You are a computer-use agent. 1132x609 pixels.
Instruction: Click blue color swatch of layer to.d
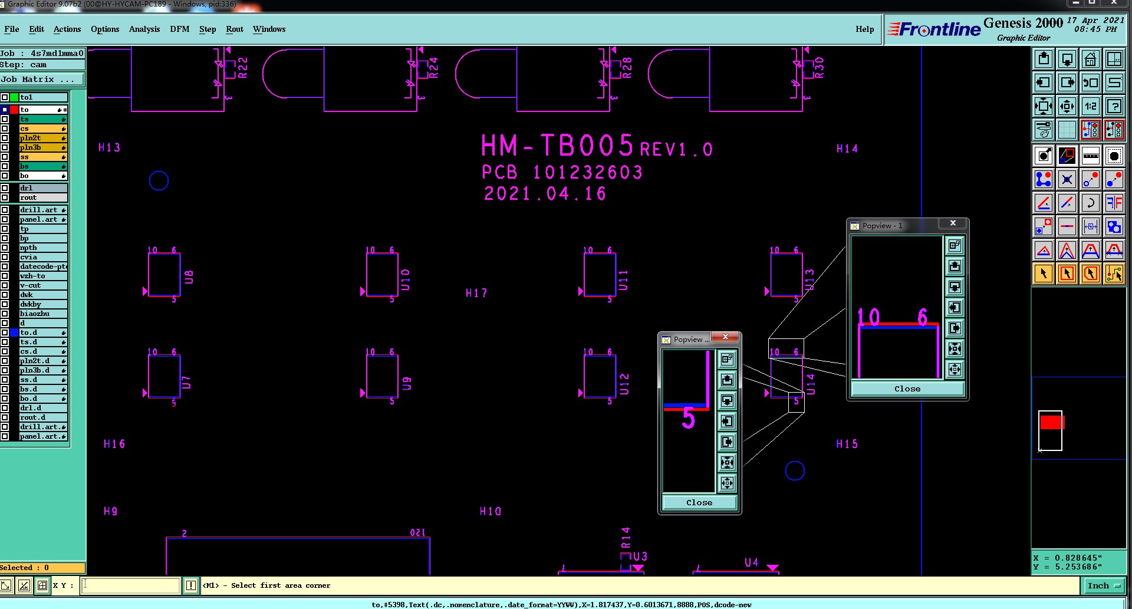click(x=14, y=333)
